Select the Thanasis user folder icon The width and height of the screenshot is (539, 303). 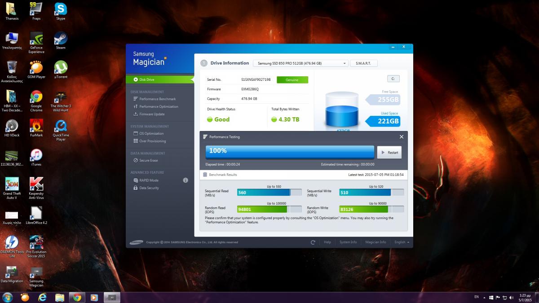pyautogui.click(x=12, y=11)
